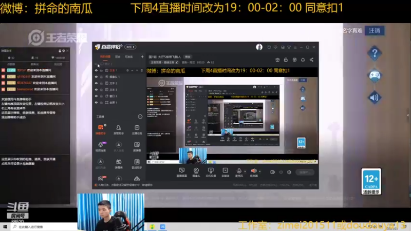
Task: Toggle preview eye icon in bottom bar
Action: point(281,172)
